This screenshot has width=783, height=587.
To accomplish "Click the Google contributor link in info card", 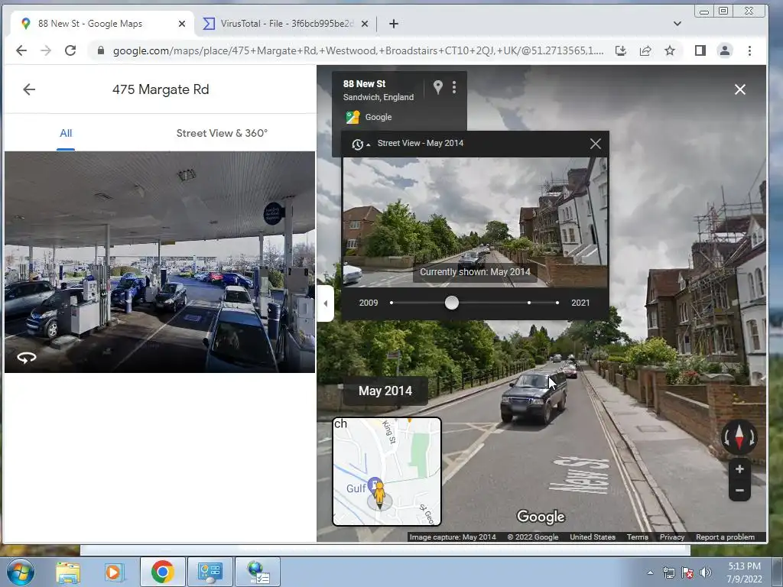I will 378,117.
